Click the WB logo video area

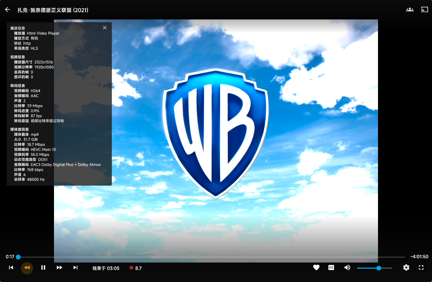pos(216,133)
